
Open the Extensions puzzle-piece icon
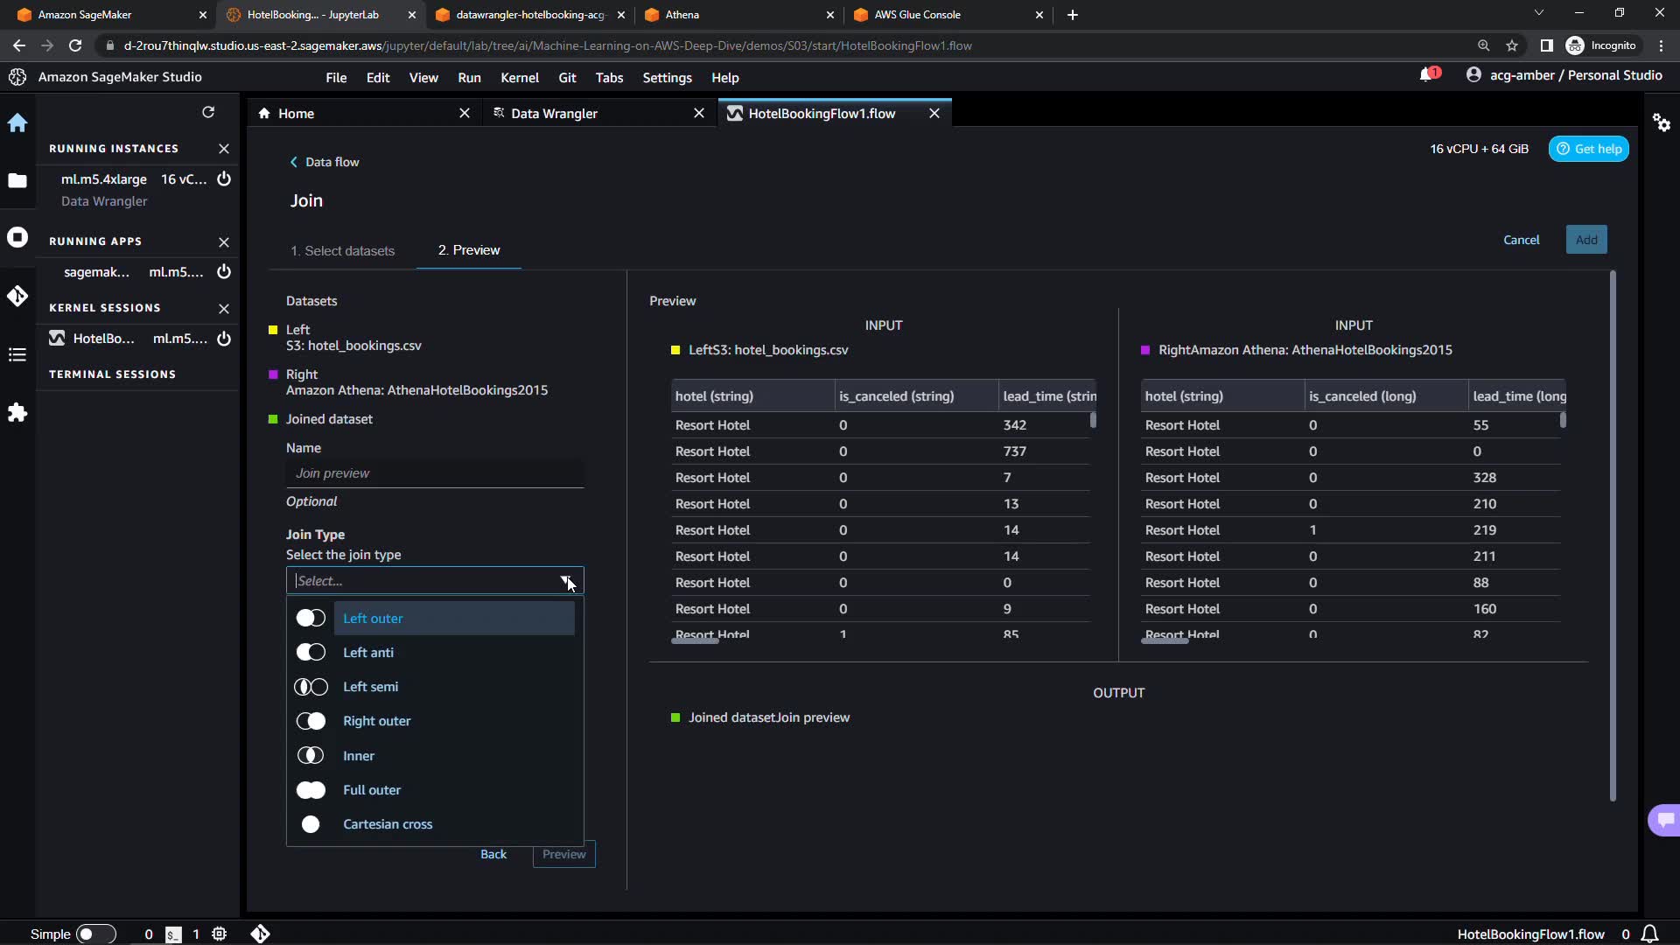point(17,412)
